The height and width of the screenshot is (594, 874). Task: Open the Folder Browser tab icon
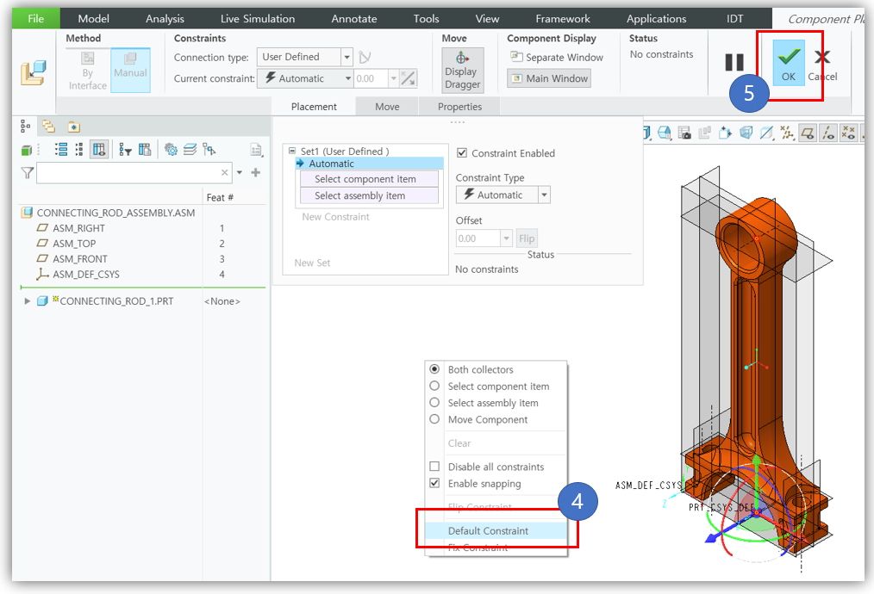click(x=49, y=127)
